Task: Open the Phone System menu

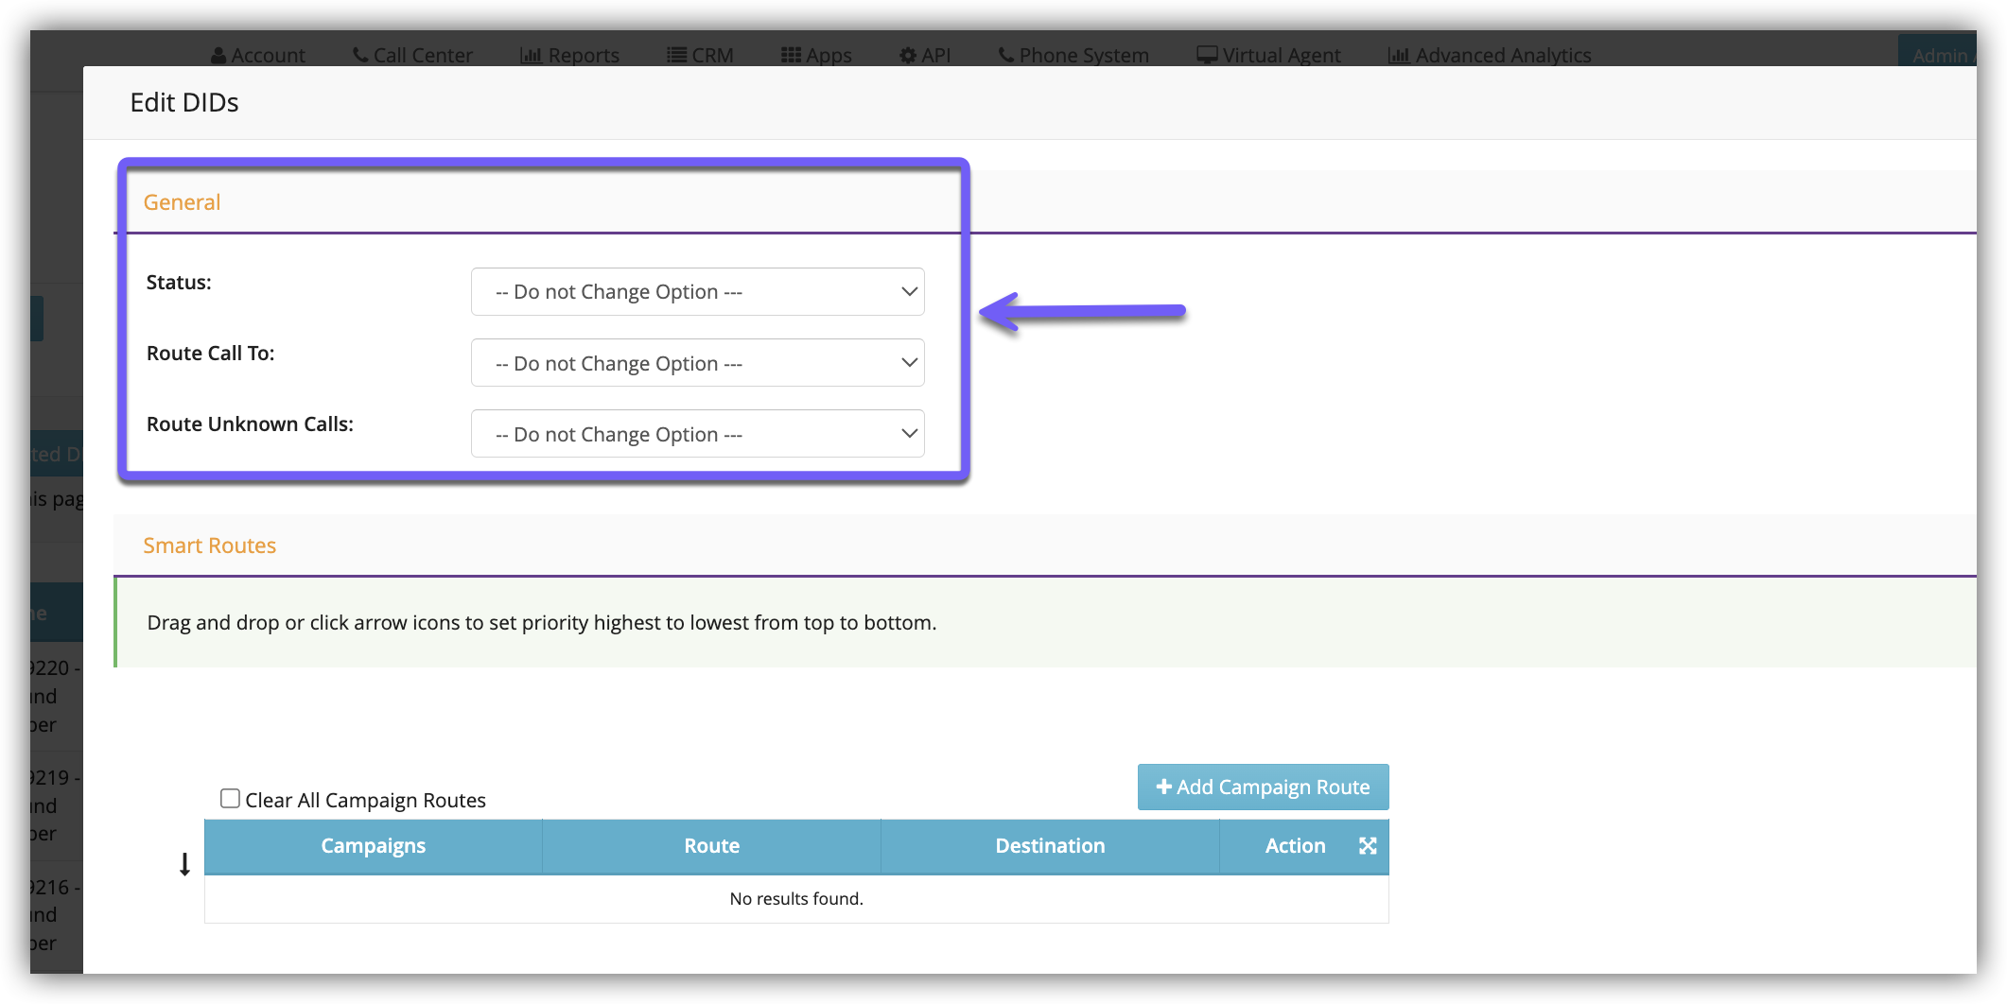Action: pyautogui.click(x=1073, y=56)
